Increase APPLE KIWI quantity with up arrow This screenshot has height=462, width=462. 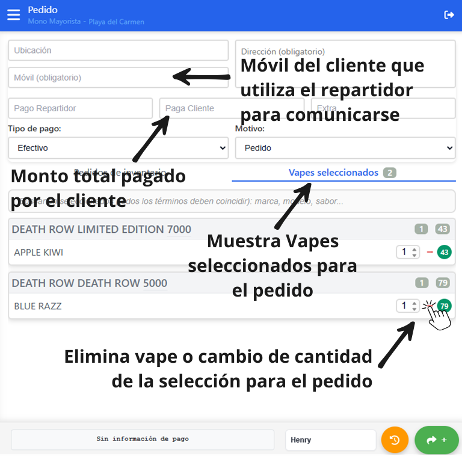click(414, 249)
